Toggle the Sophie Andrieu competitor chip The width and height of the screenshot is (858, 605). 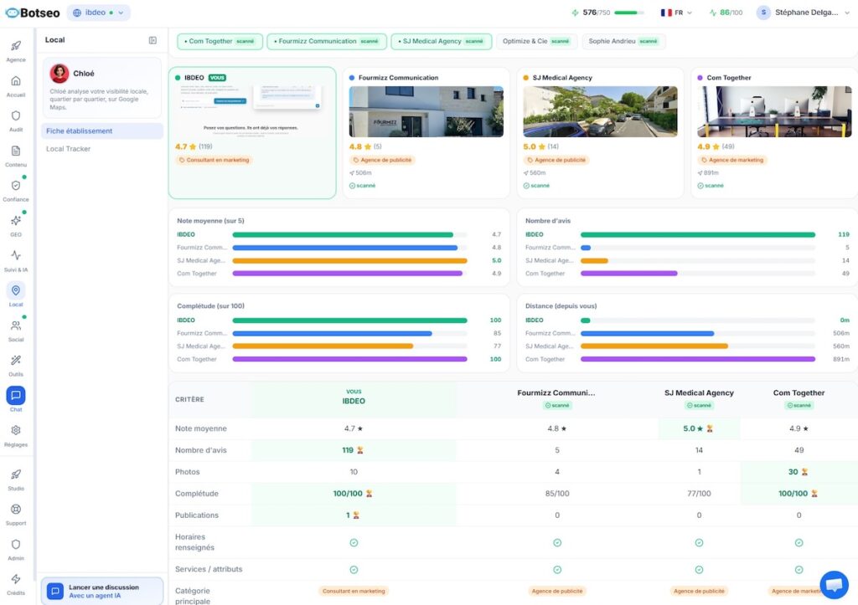(623, 42)
